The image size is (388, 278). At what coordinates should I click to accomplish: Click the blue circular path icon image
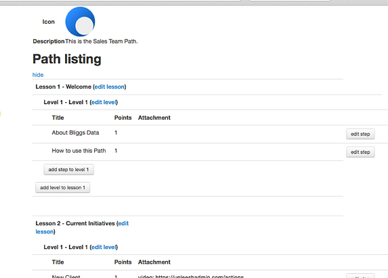[x=80, y=22]
